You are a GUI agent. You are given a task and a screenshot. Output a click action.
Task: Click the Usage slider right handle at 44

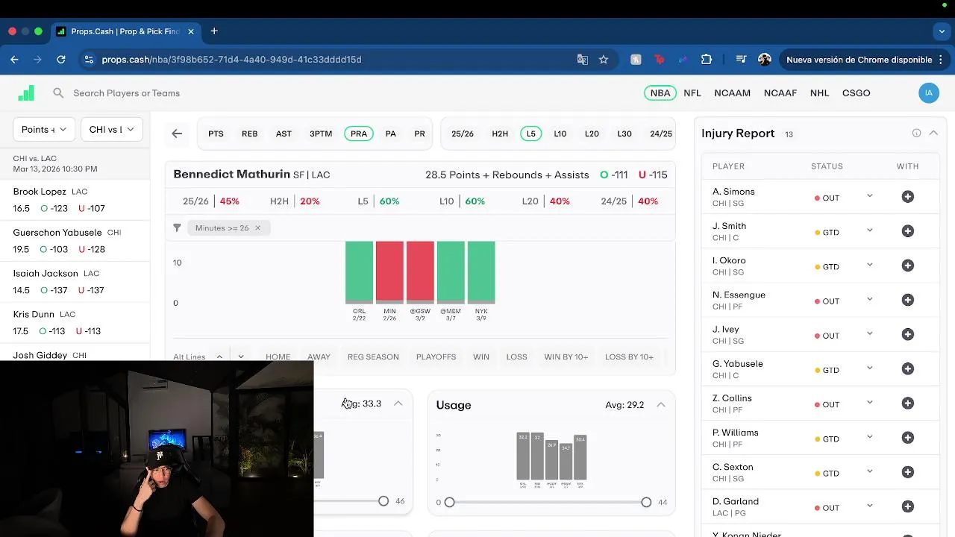click(646, 502)
